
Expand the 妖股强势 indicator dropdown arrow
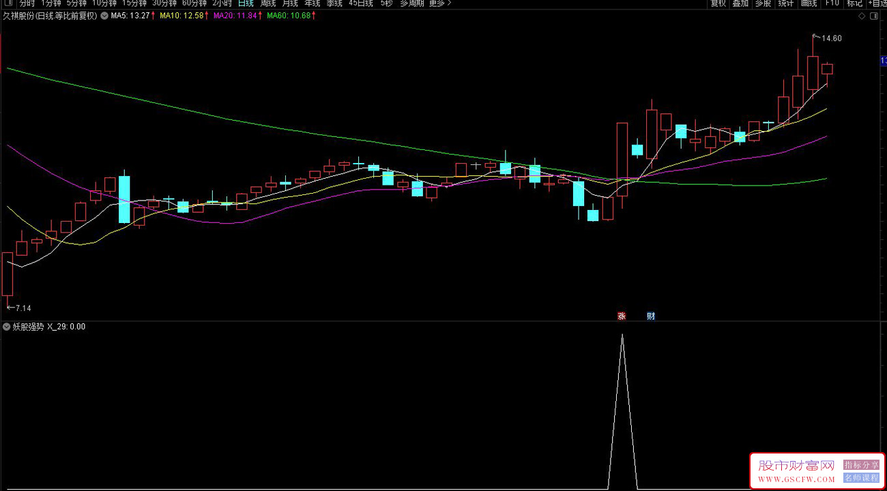tap(6, 327)
